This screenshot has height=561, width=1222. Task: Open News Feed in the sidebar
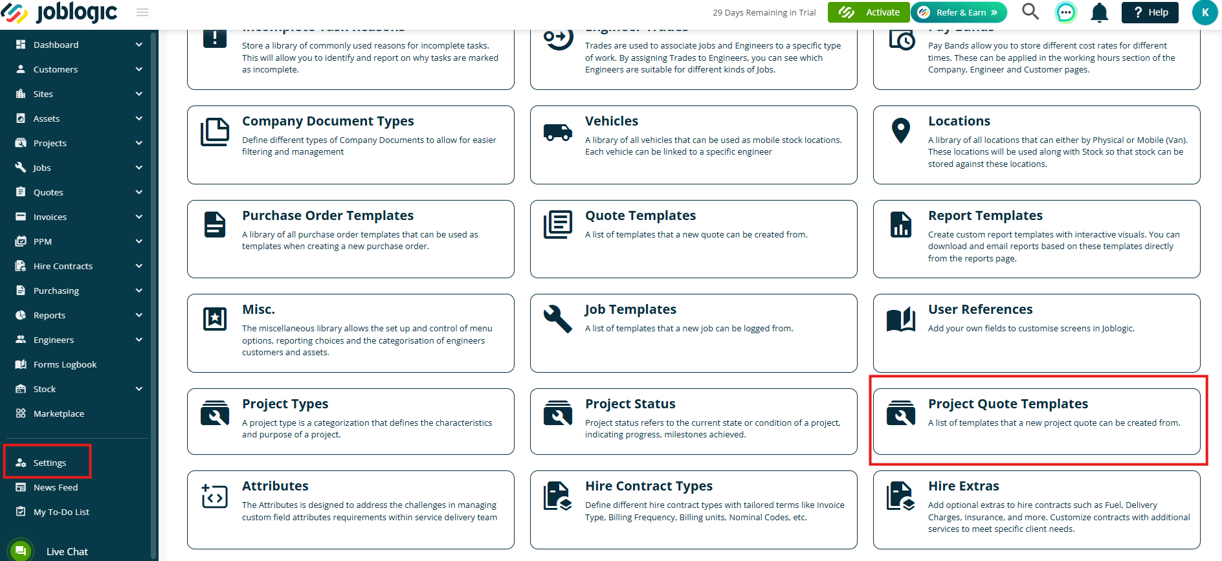tap(56, 487)
